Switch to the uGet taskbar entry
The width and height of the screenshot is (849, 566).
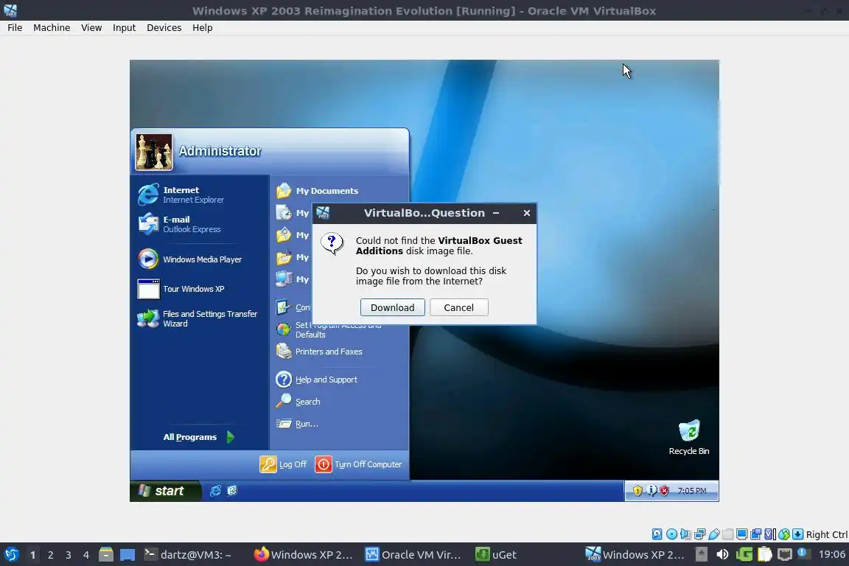coord(496,555)
